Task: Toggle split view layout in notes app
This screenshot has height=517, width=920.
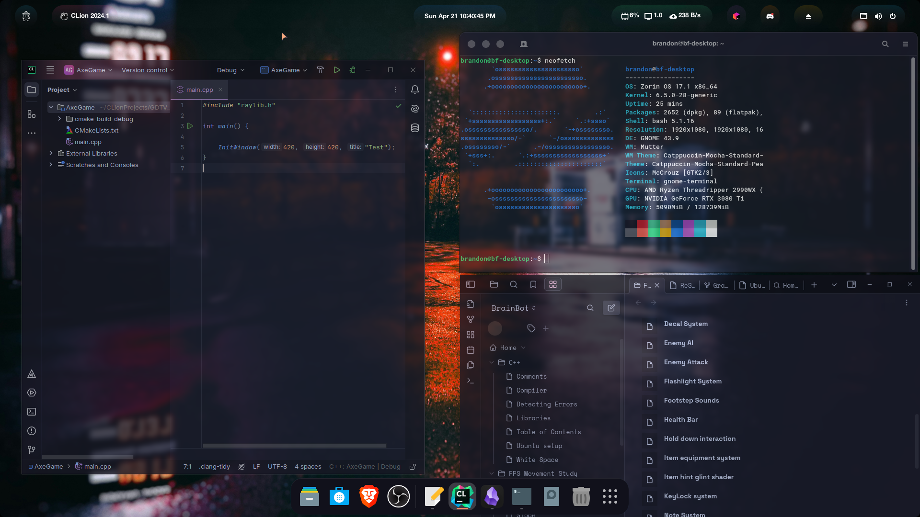Action: 851,284
